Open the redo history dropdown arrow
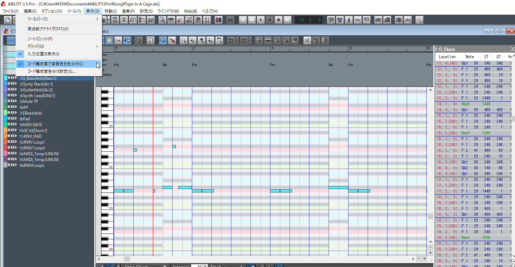Image resolution: width=515 pixels, height=267 pixels. click(x=250, y=40)
